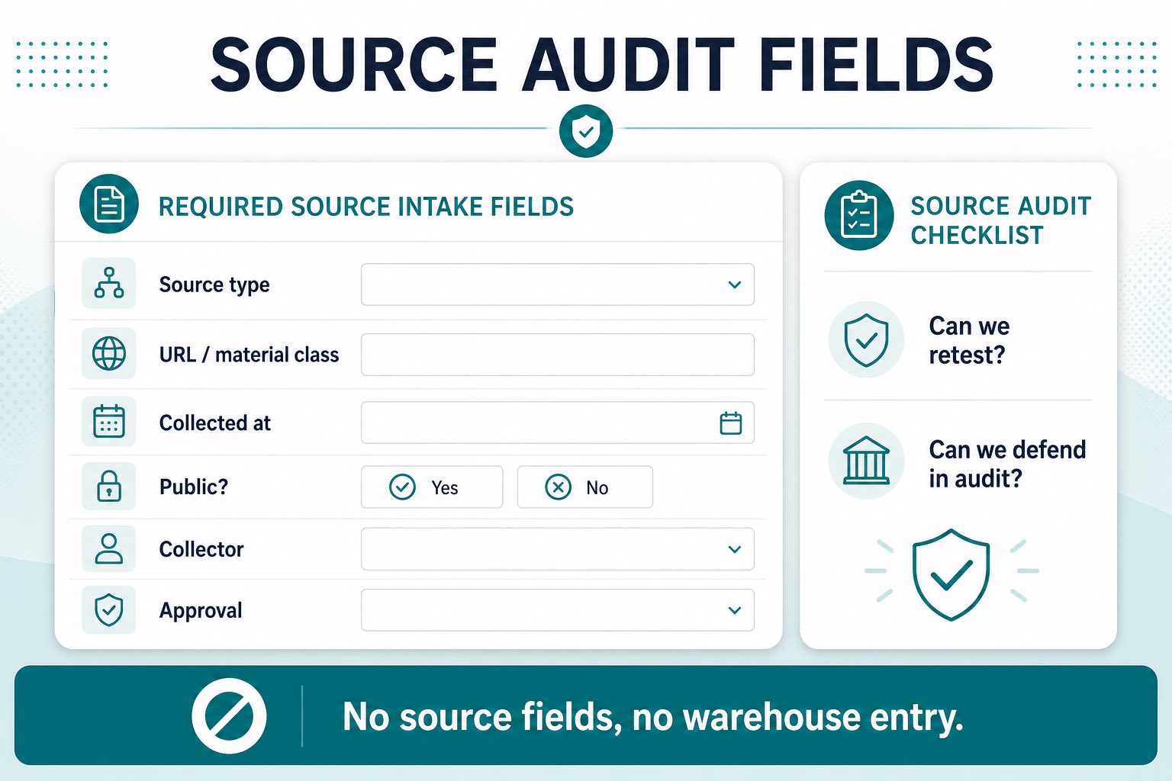1172x781 pixels.
Task: Click the padlock icon beside Public?
Action: pyautogui.click(x=109, y=486)
